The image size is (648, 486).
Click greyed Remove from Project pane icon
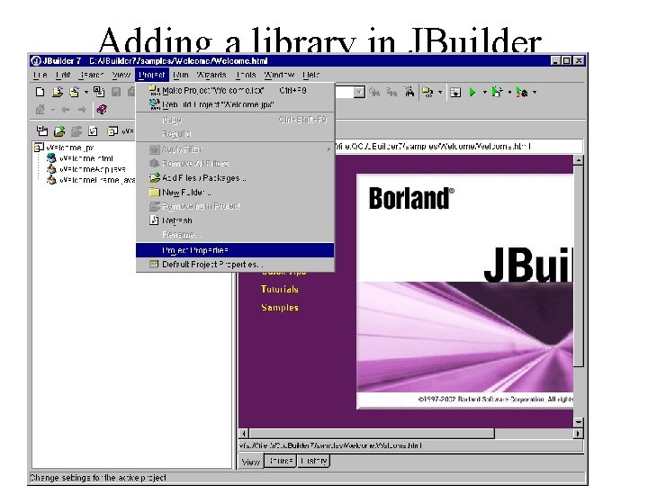(x=76, y=131)
